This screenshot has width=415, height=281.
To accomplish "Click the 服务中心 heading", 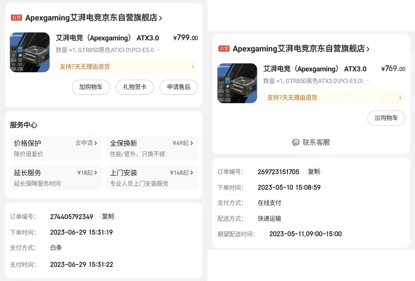I will pyautogui.click(x=23, y=125).
